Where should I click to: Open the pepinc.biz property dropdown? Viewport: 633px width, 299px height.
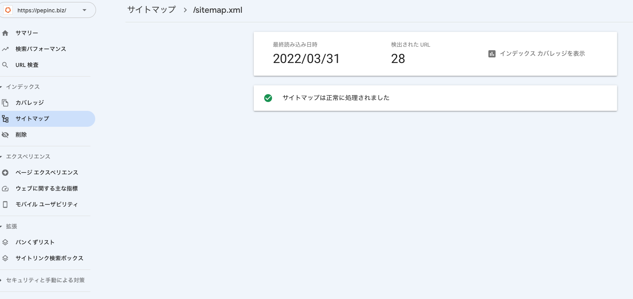48,10
